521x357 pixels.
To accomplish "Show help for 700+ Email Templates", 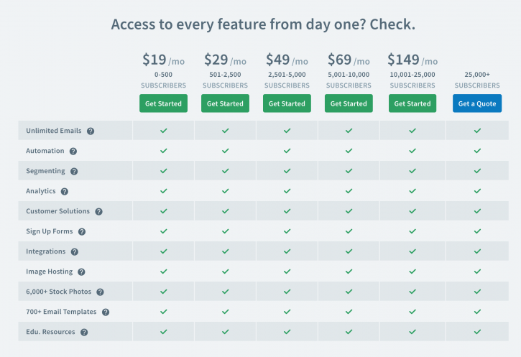I will (x=106, y=312).
